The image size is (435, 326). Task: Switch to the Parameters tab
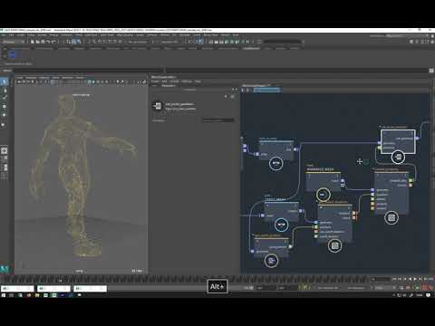(x=169, y=86)
